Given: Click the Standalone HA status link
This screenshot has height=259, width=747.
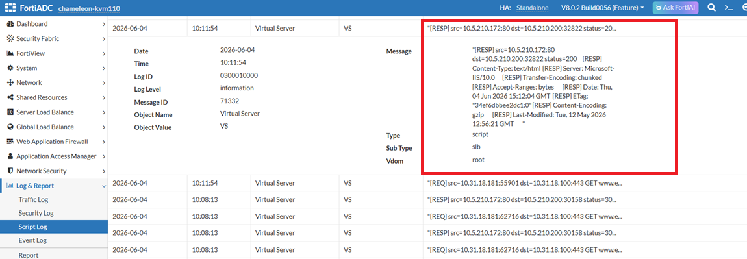Looking at the screenshot, I should 532,8.
